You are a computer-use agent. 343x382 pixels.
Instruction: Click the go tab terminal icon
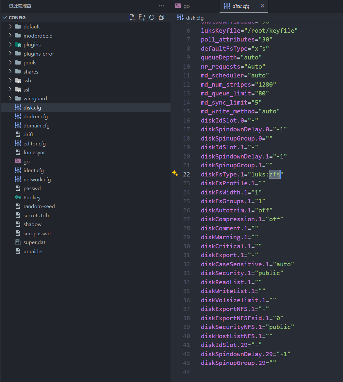pyautogui.click(x=178, y=6)
